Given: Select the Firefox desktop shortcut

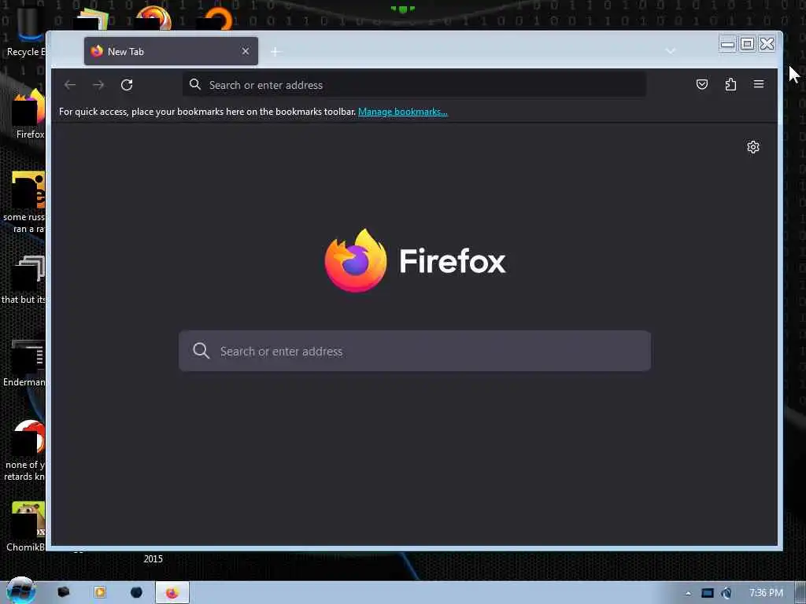Looking at the screenshot, I should (x=29, y=114).
